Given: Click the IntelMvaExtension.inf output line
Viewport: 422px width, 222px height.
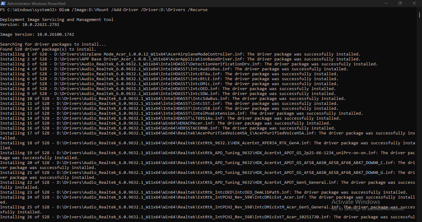Looking at the screenshot, I should (181, 113).
